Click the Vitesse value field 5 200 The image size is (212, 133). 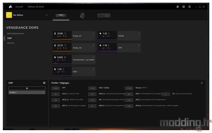pos(129,88)
